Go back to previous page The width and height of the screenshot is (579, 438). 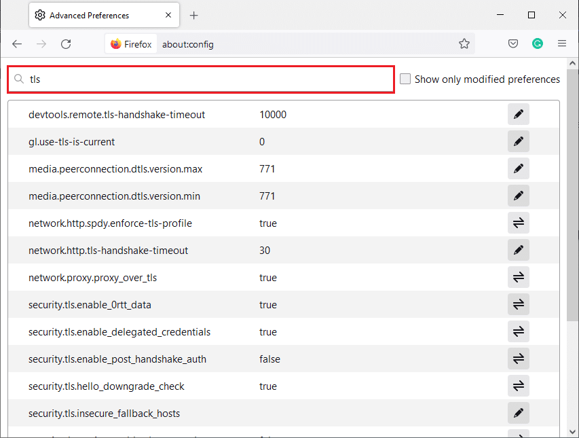pos(17,44)
